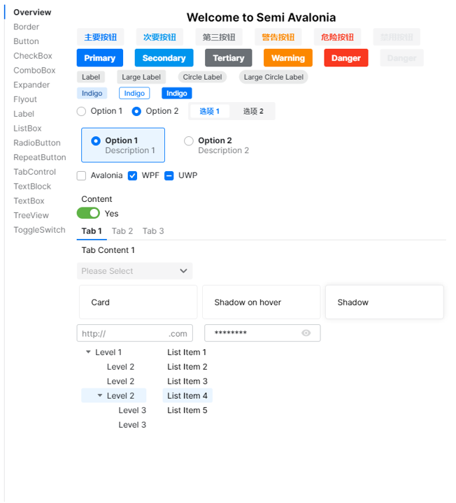Image resolution: width=456 pixels, height=503 pixels.
Task: Switch to Tab 3
Action: (153, 231)
